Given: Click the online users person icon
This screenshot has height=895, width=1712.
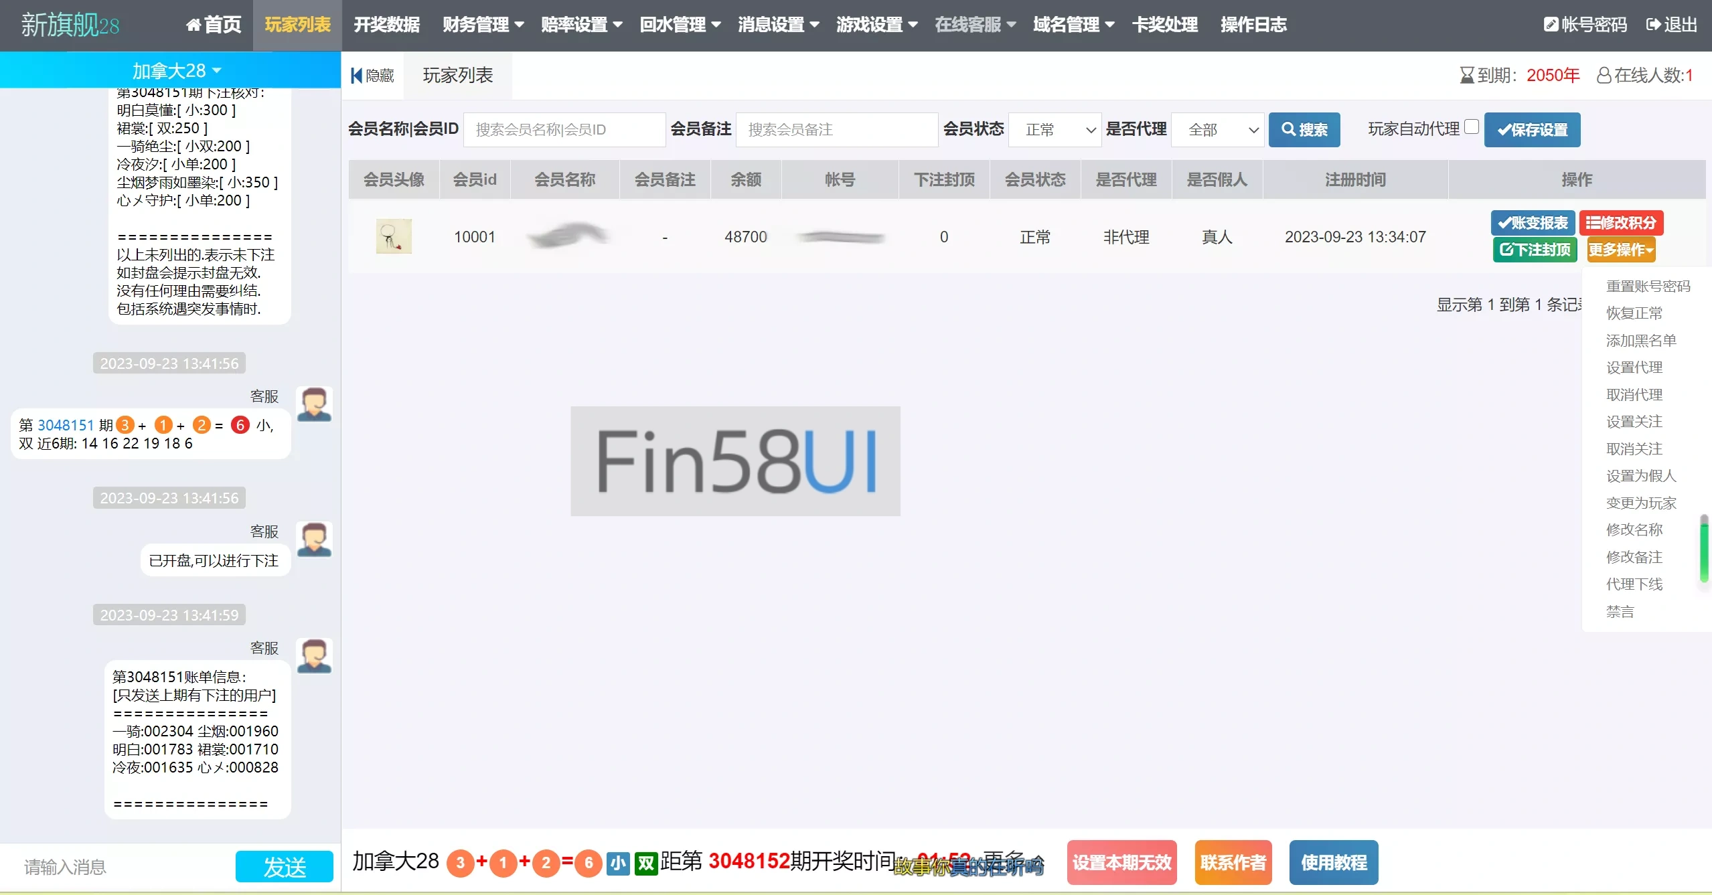Looking at the screenshot, I should coord(1604,75).
